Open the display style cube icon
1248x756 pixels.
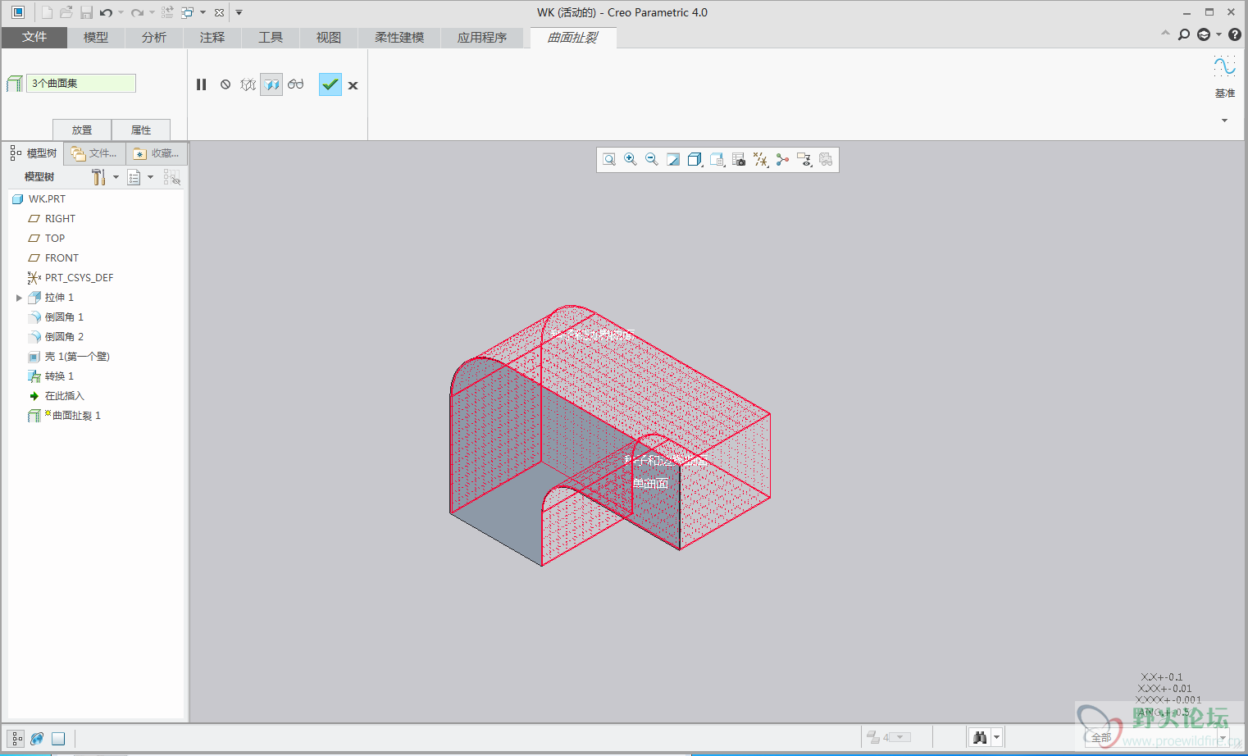(695, 160)
